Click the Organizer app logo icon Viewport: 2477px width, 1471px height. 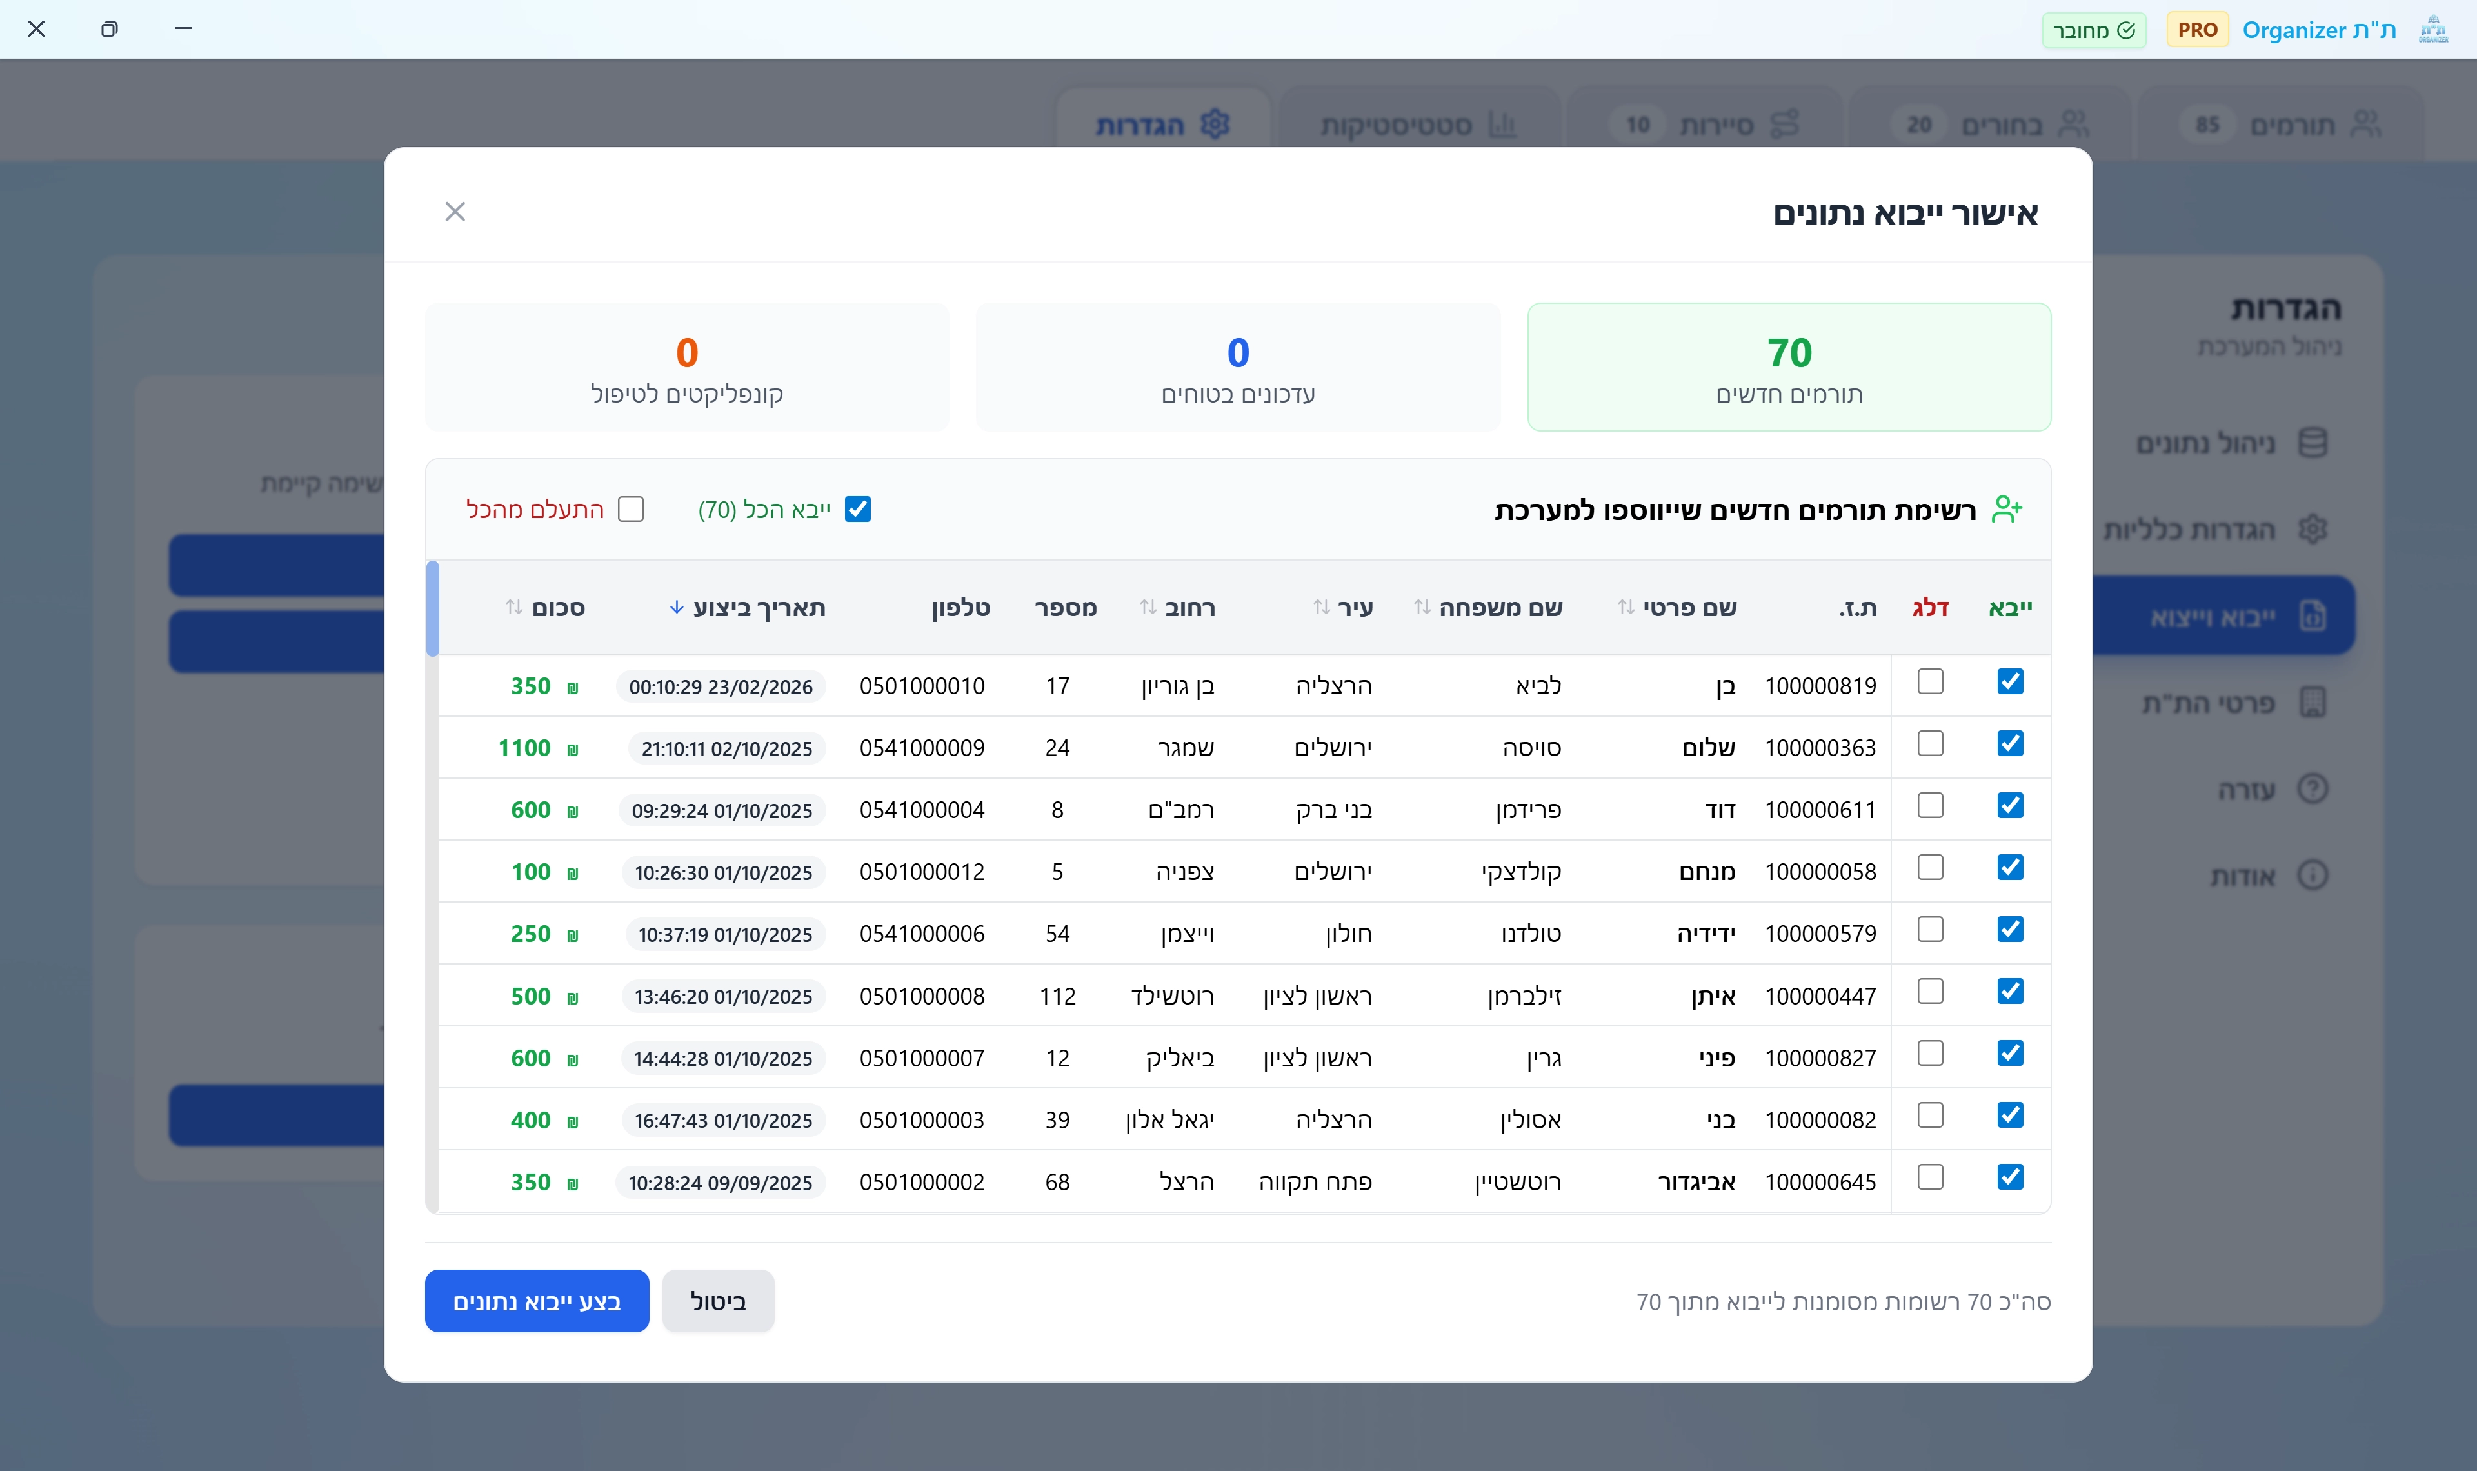click(x=2432, y=30)
